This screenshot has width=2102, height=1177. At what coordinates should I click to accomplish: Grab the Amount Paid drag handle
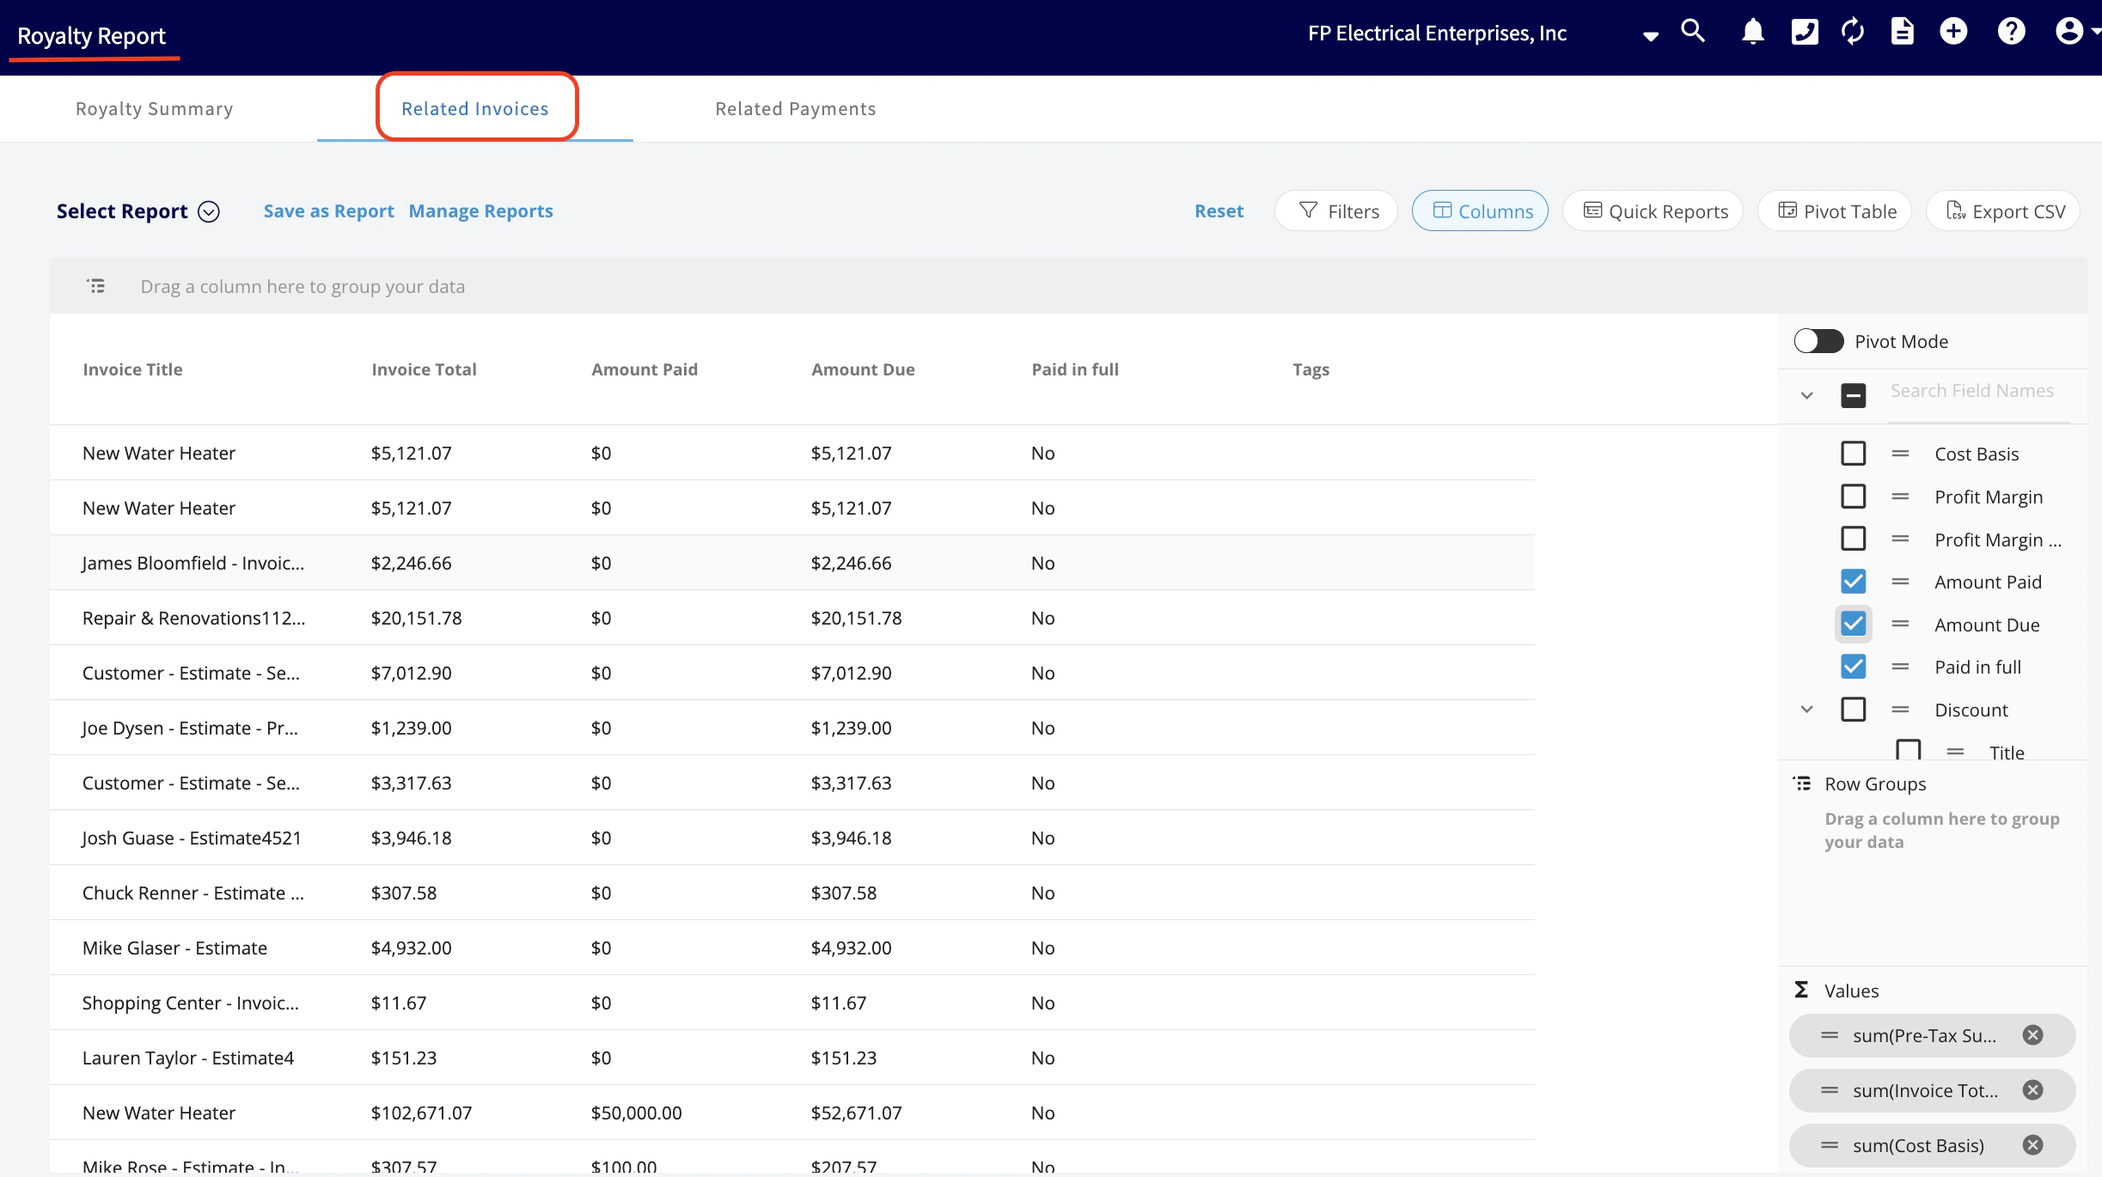(1900, 582)
